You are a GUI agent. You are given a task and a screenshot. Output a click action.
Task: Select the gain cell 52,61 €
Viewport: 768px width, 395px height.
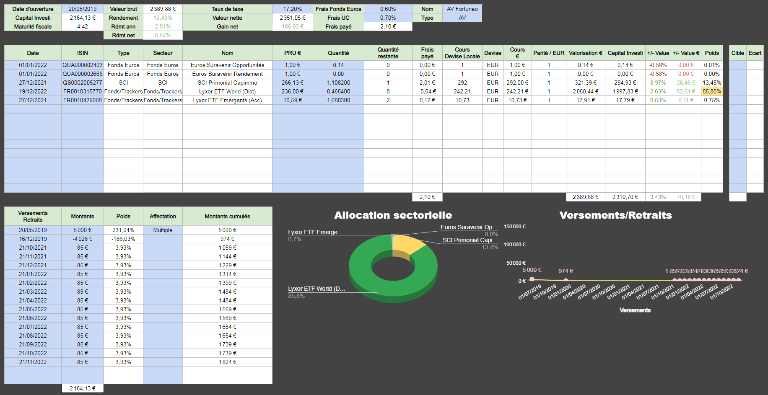(x=686, y=91)
